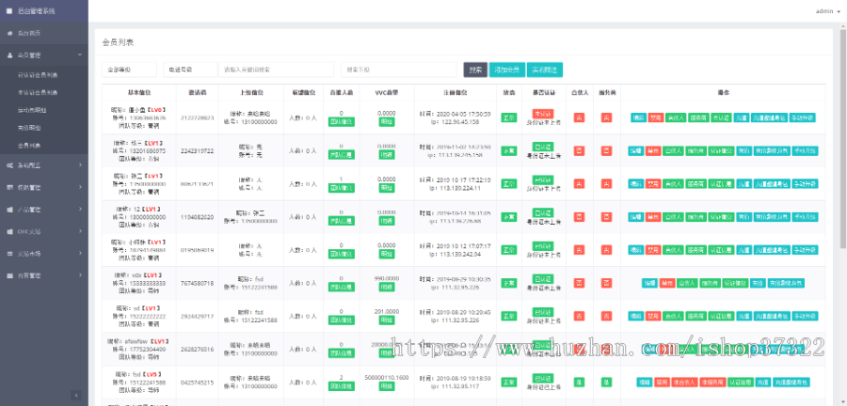The width and height of the screenshot is (847, 406).
Task: Click the 合伙人 action button in the LV0 row
Action: click(x=675, y=117)
